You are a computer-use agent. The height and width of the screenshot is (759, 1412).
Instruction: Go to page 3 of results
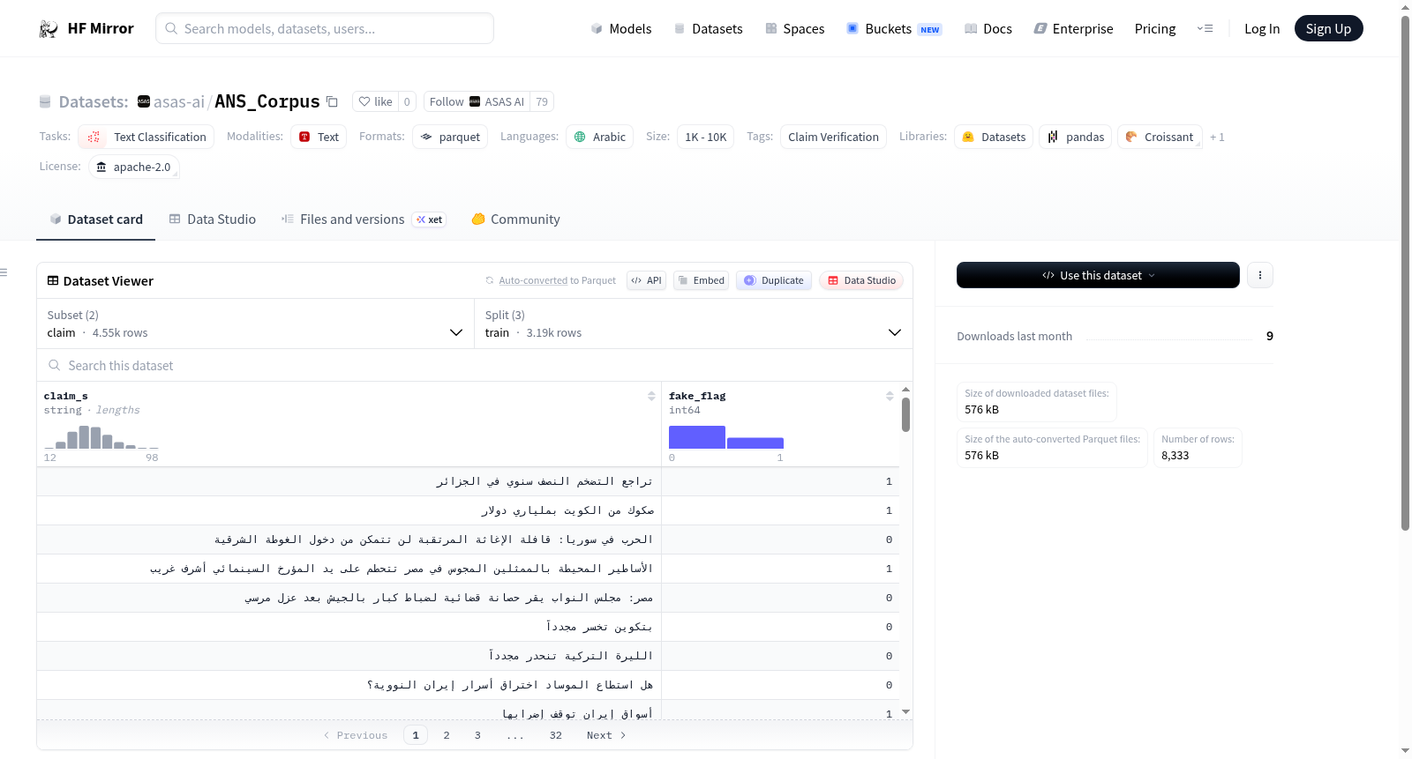tap(477, 735)
